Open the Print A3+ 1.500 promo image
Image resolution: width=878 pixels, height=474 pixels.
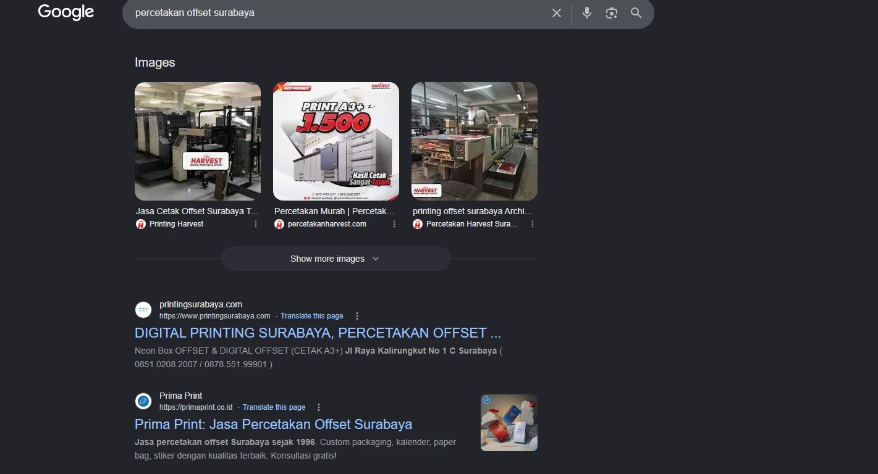click(336, 141)
